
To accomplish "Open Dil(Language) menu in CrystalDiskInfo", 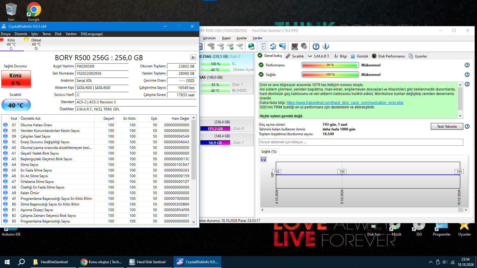I will [x=92, y=34].
